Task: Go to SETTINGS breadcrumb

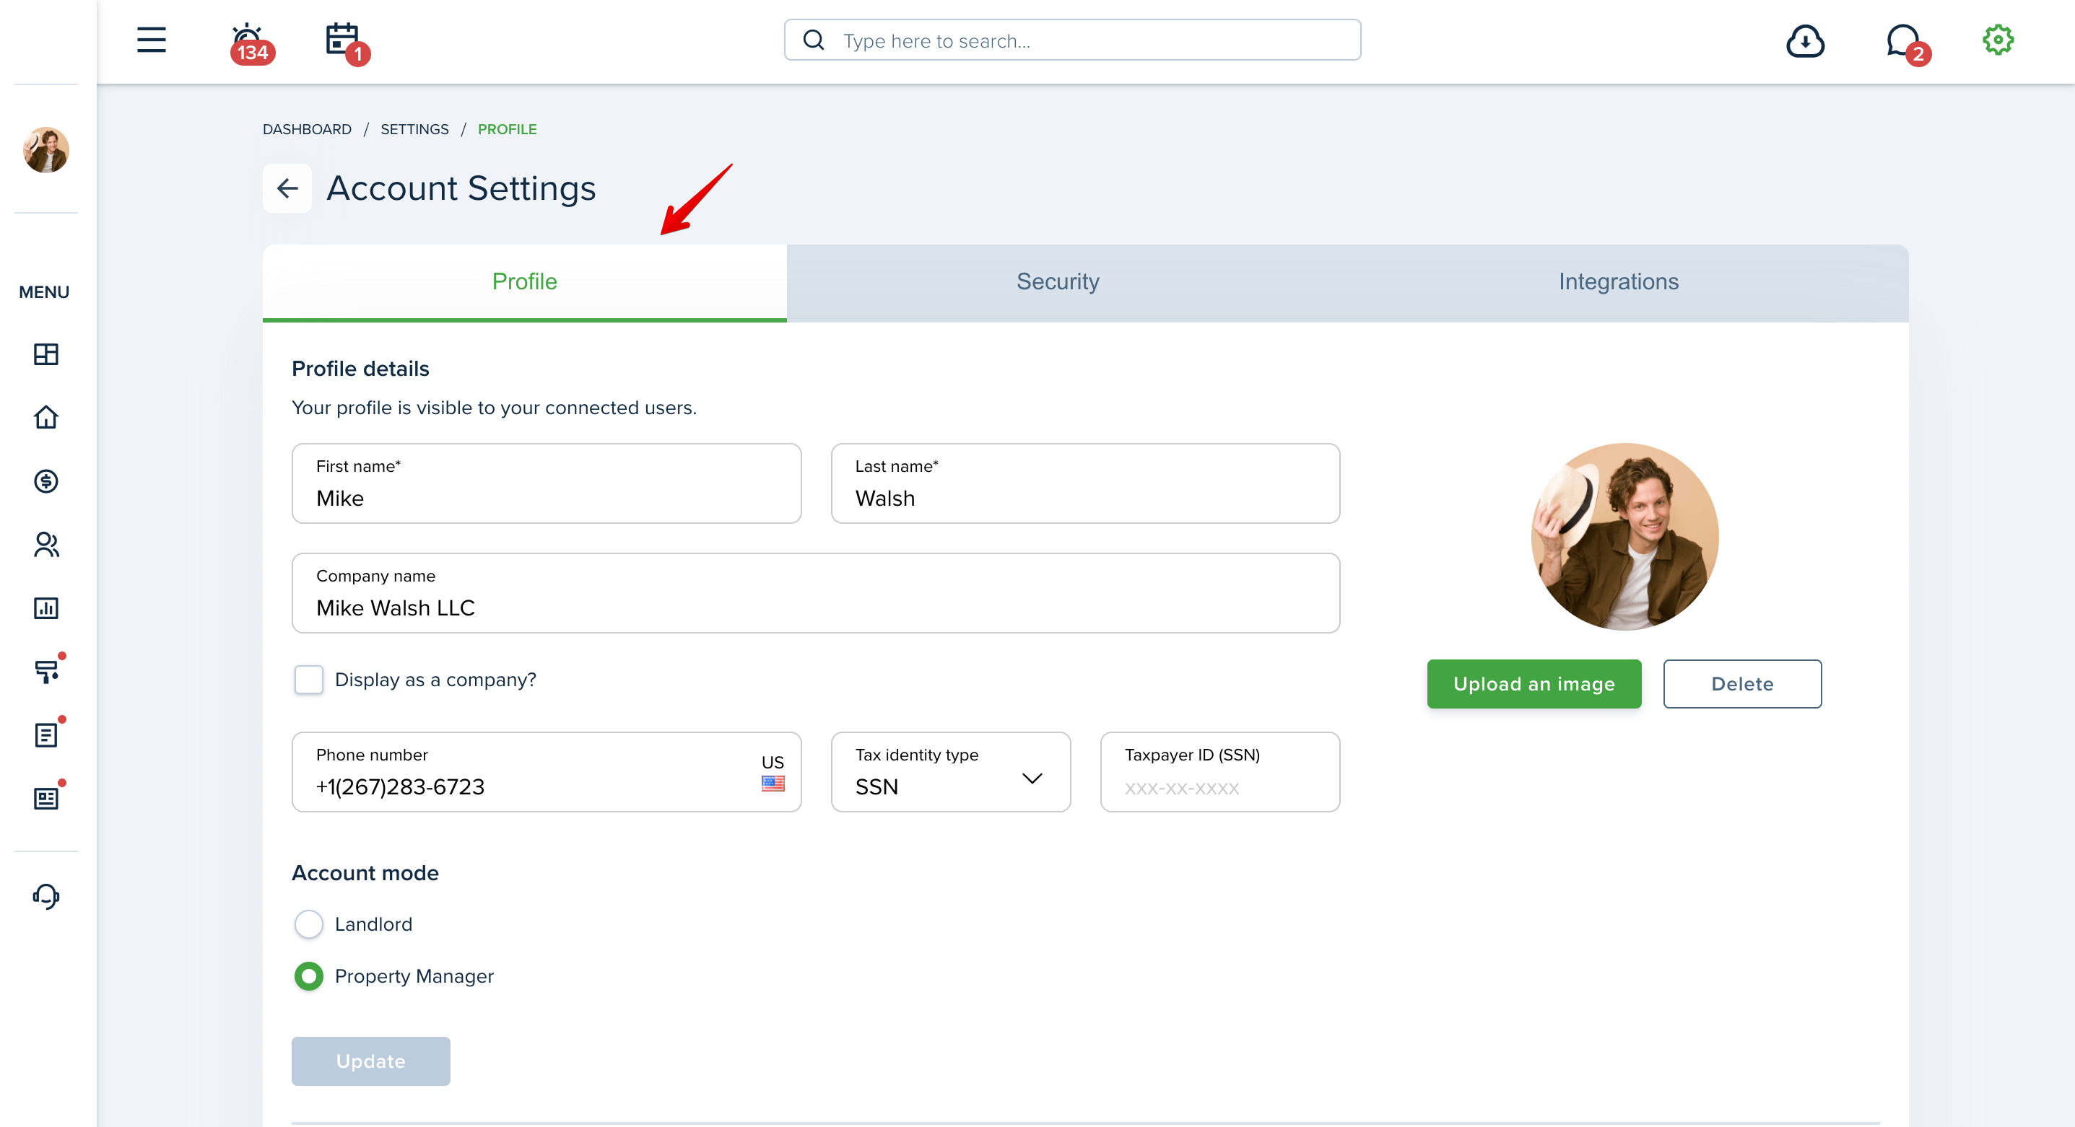Action: tap(414, 130)
